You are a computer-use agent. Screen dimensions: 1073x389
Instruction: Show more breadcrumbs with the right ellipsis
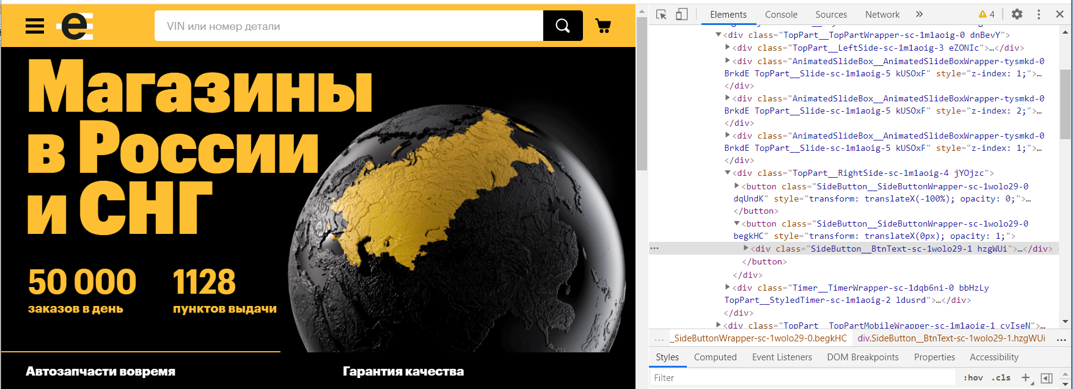coord(1061,338)
